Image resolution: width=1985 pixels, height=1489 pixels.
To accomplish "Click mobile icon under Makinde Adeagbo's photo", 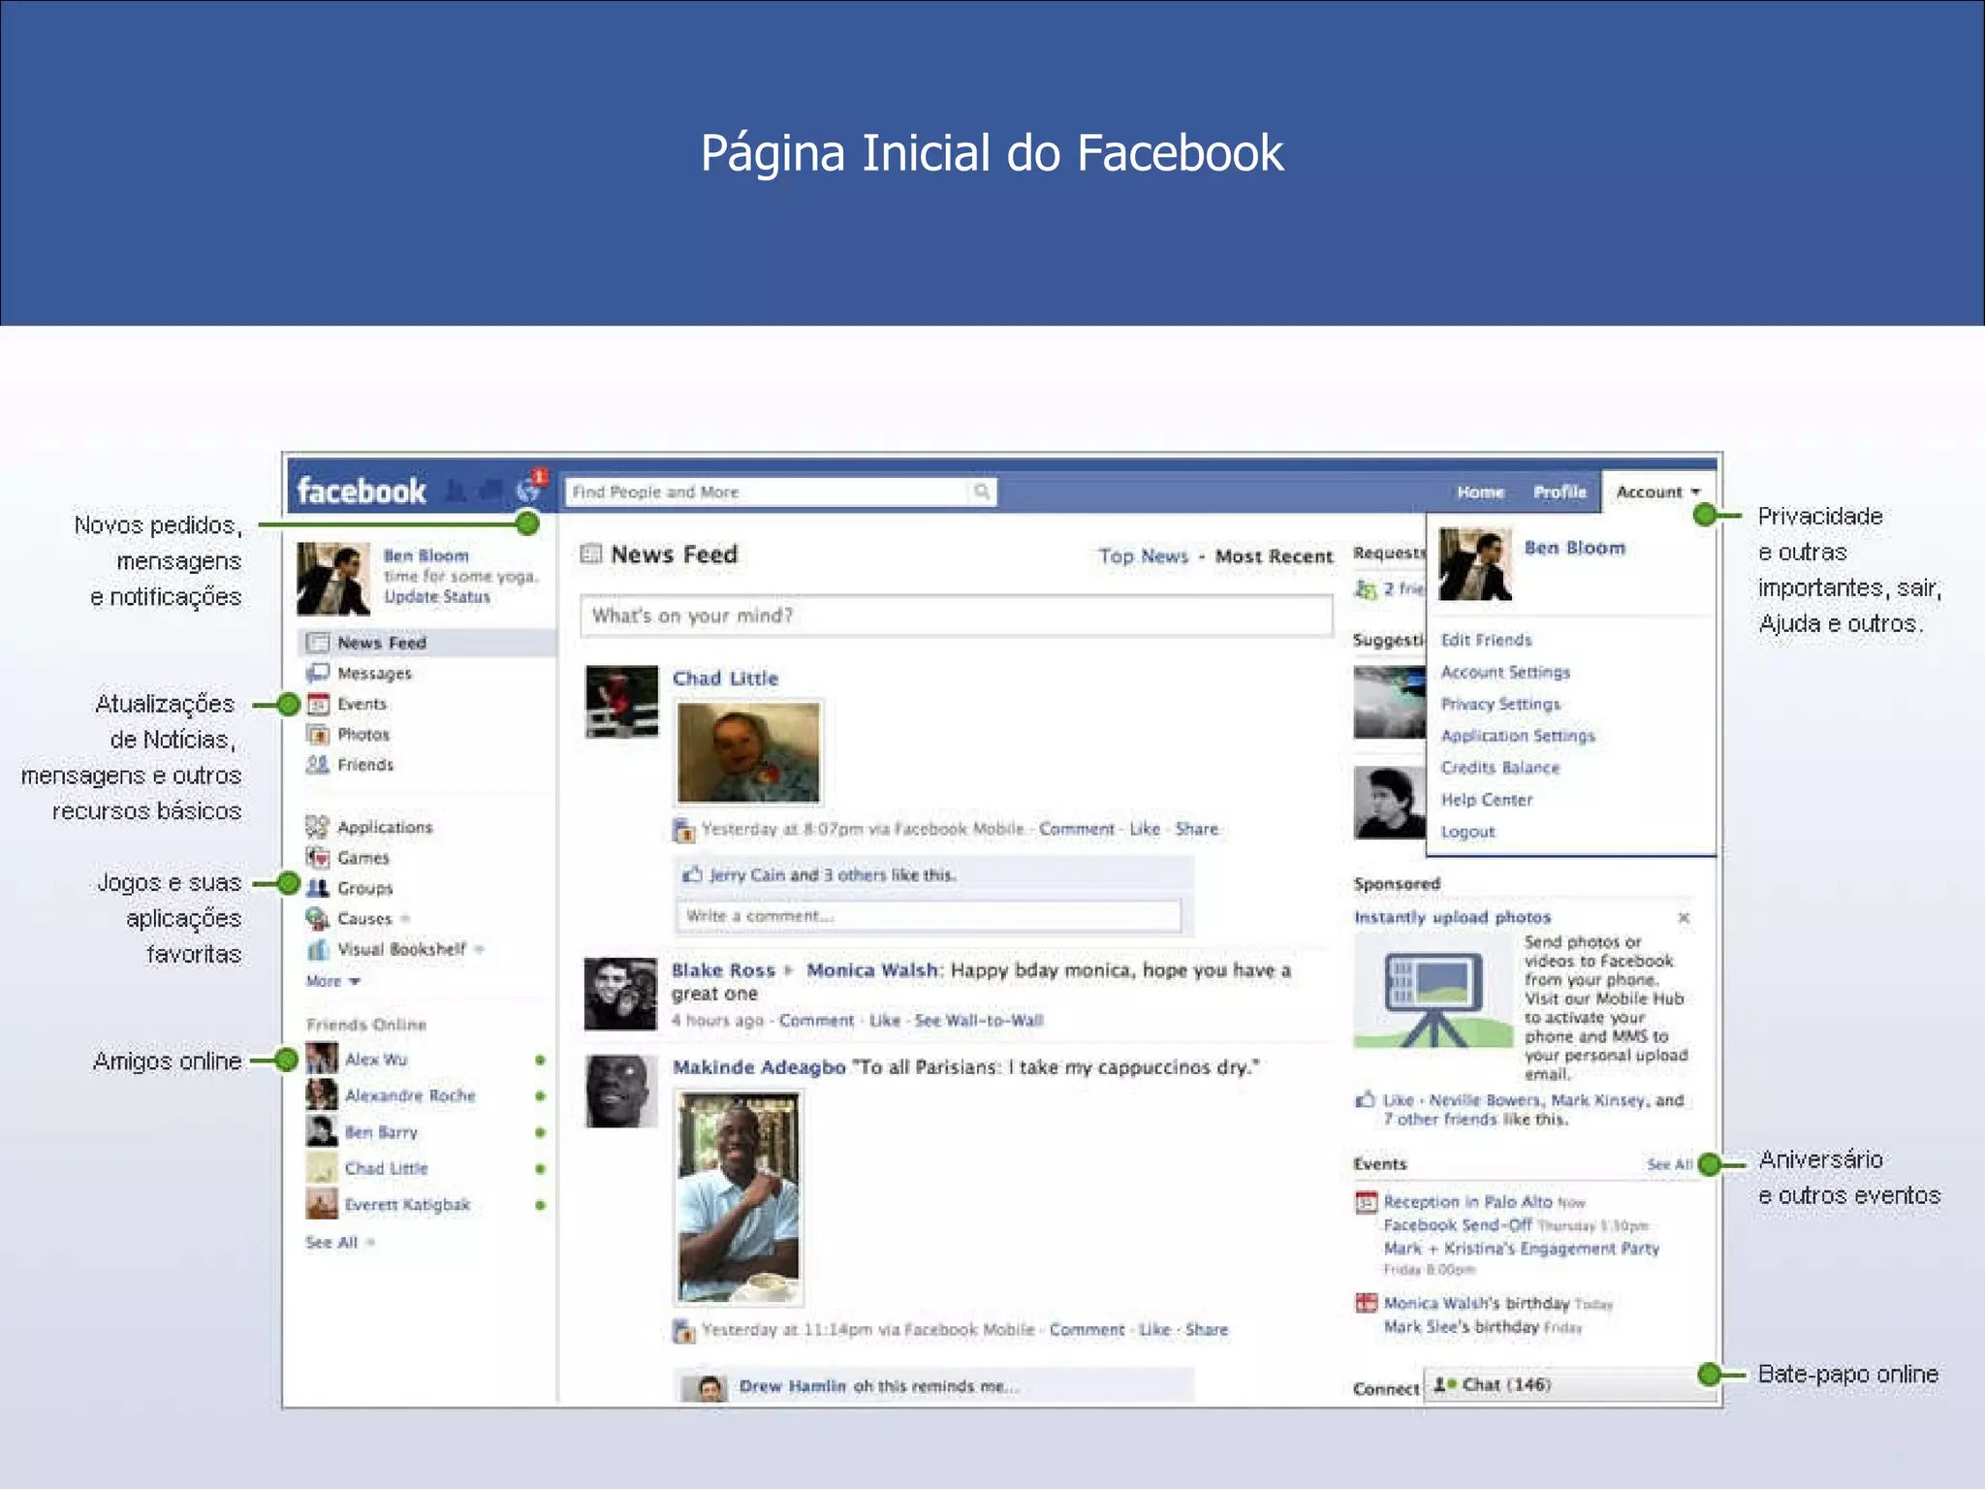I will 683,1330.
